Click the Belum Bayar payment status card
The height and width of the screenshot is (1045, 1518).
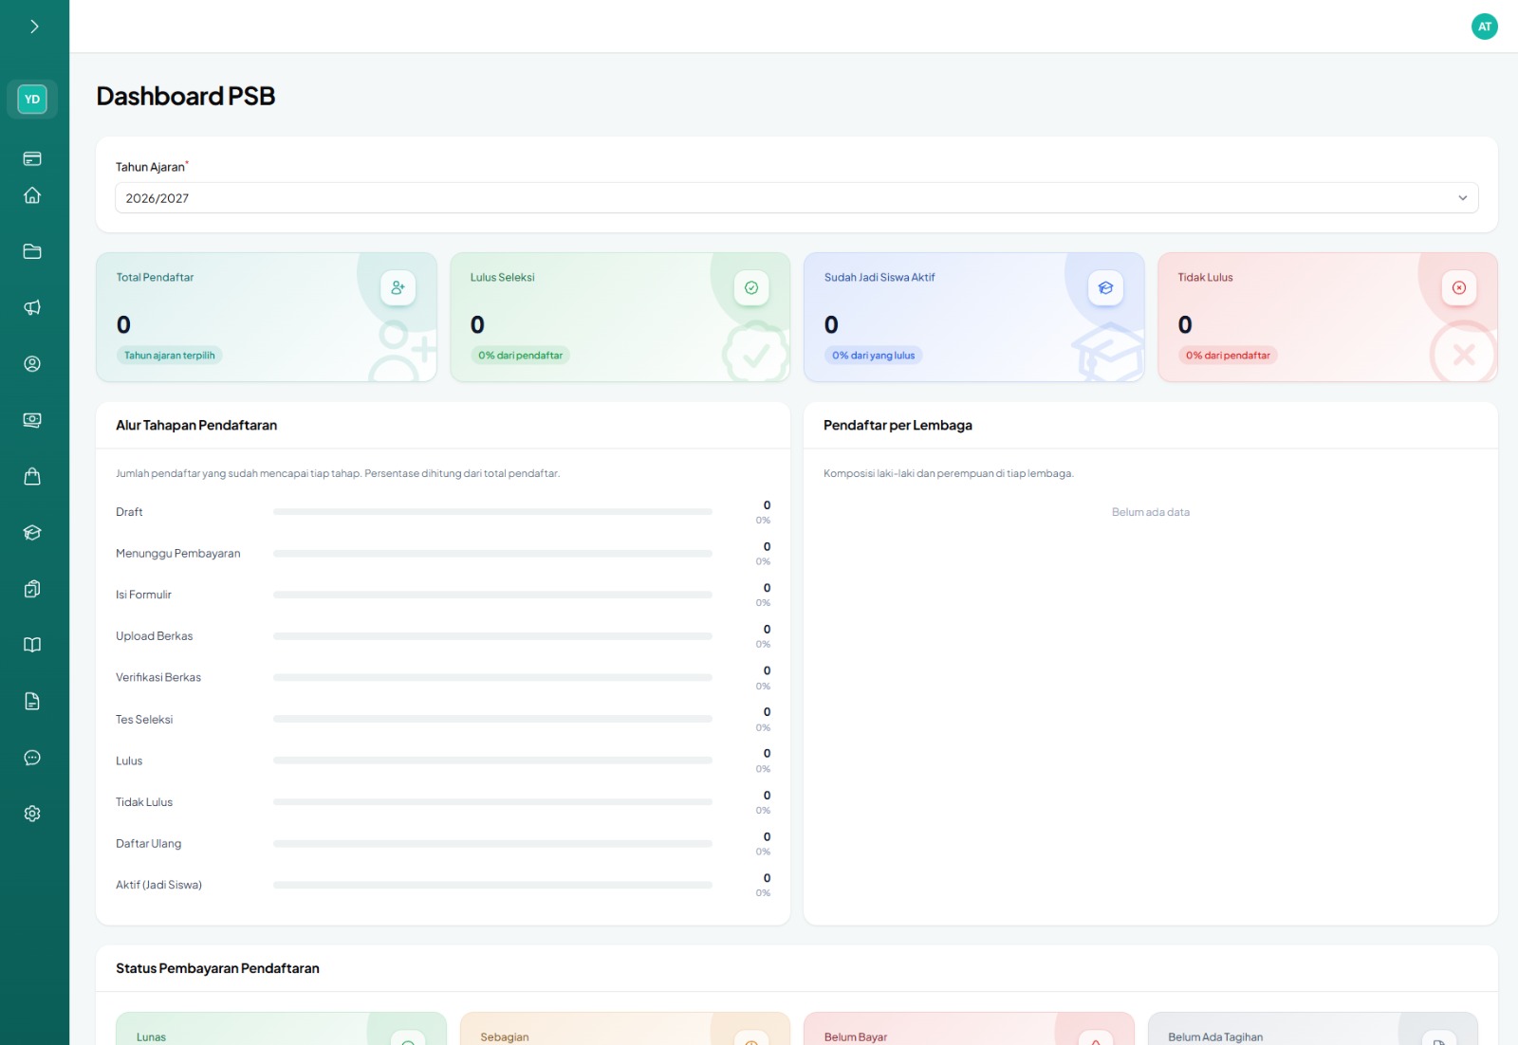(969, 1029)
